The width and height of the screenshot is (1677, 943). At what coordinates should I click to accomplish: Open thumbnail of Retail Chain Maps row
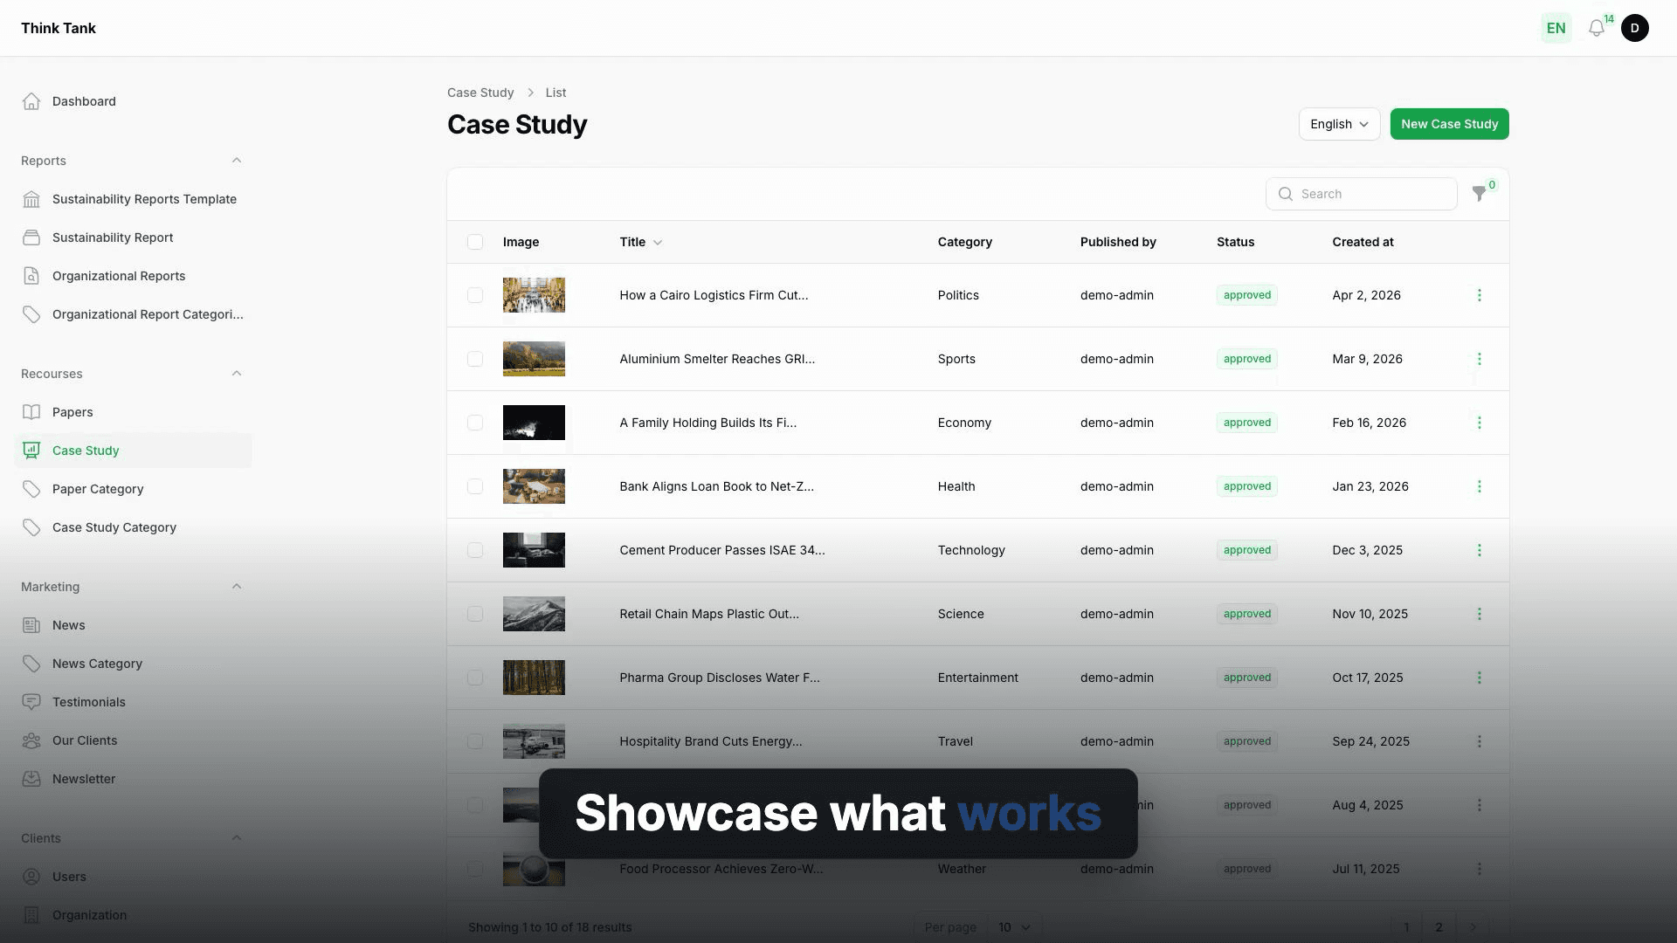(534, 614)
